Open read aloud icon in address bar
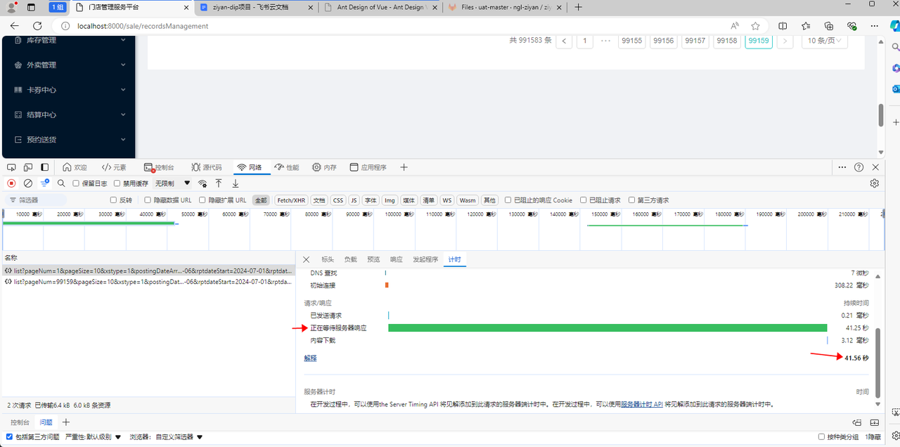This screenshot has width=900, height=447. click(734, 26)
